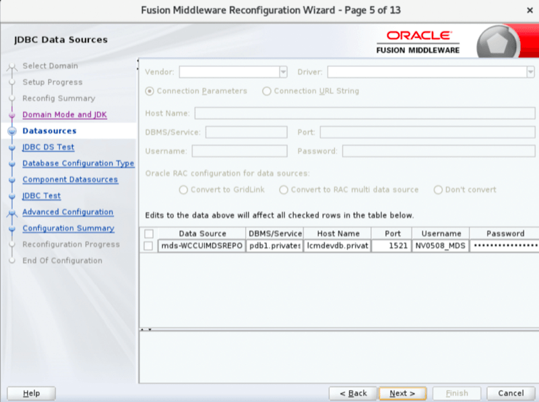539x402 pixels.
Task: Click the lcmdevdb.privat host cell
Action: click(338, 246)
